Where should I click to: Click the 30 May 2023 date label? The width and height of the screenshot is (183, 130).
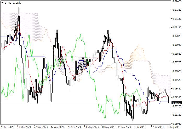tap(108, 127)
